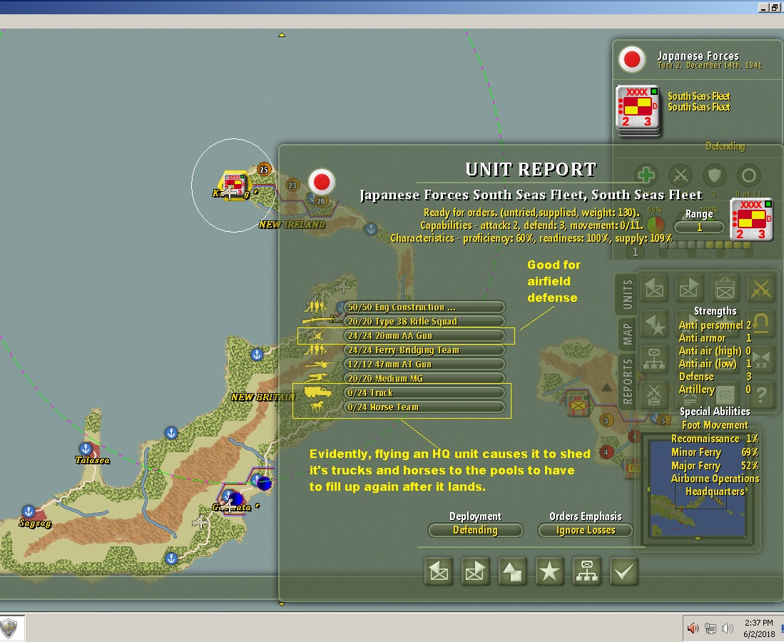Go to previous unit envelope icon
Image resolution: width=784 pixels, height=642 pixels.
pos(439,571)
